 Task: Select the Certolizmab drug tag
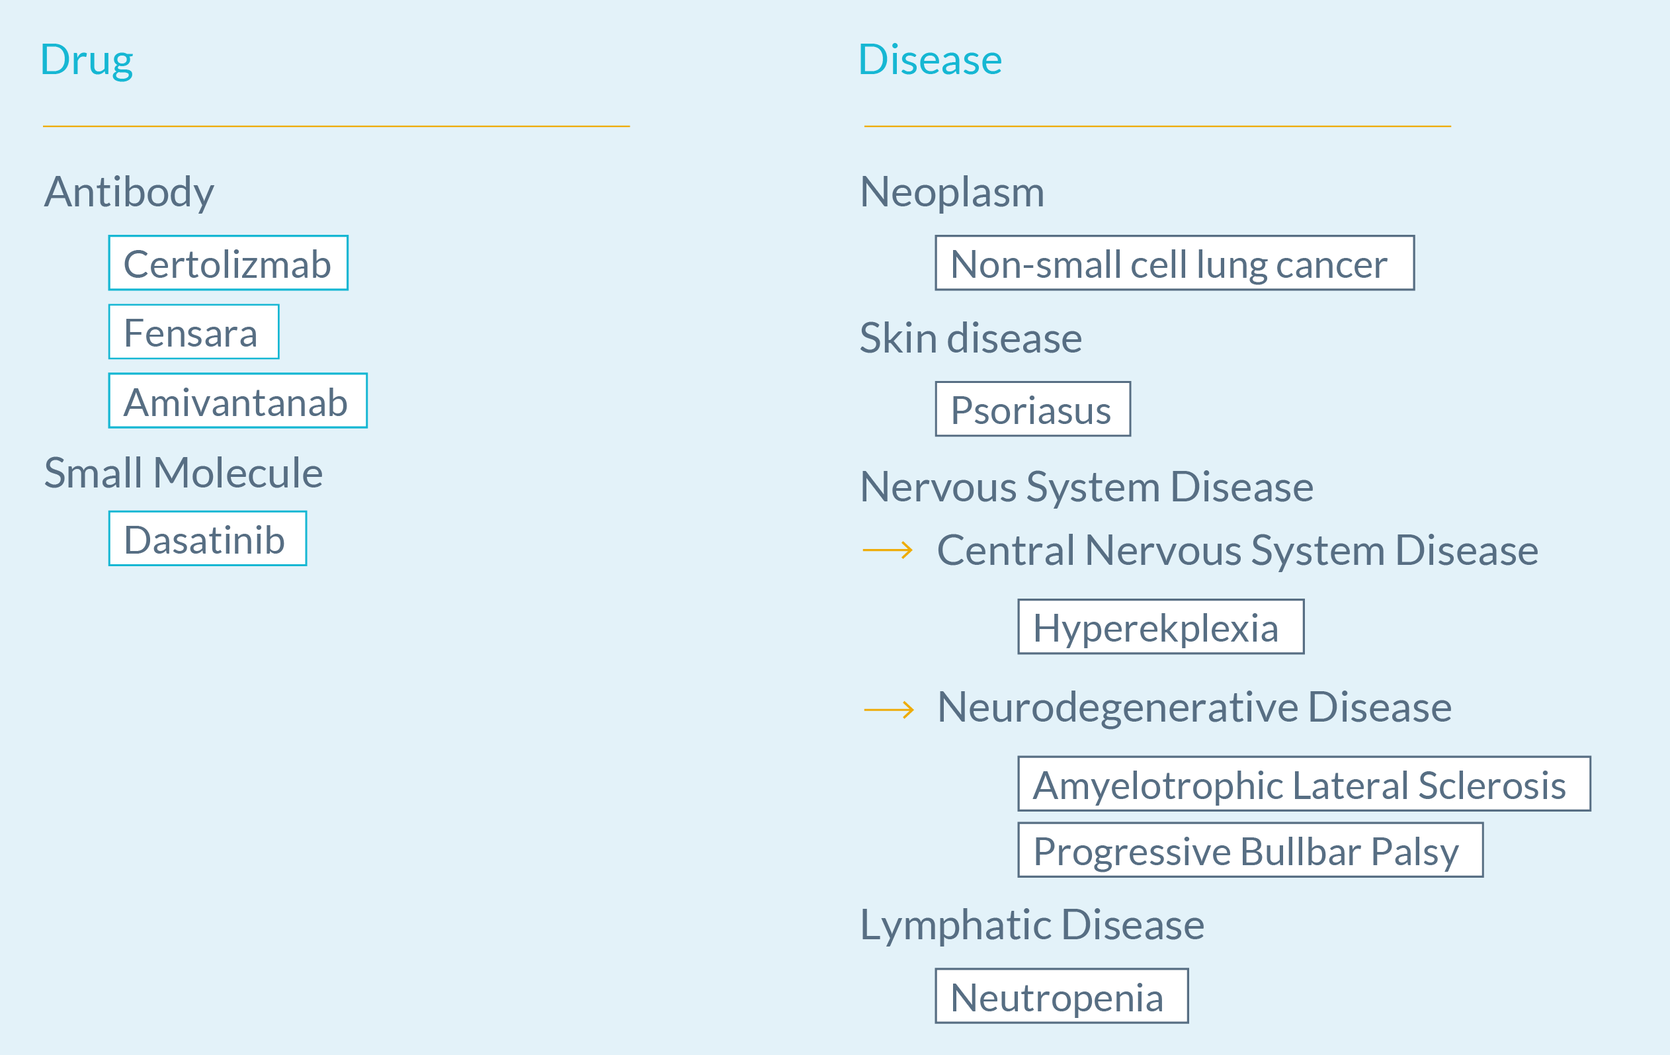pyautogui.click(x=228, y=263)
